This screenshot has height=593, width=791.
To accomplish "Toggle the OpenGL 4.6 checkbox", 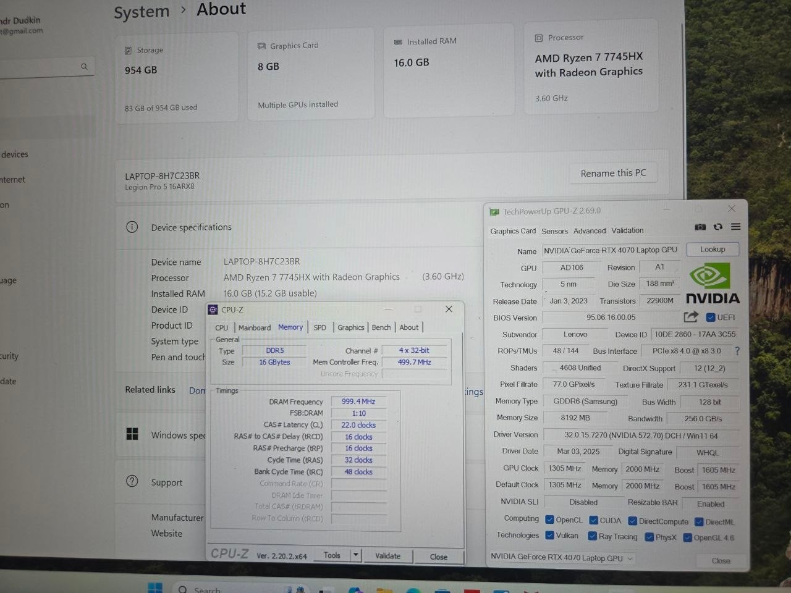I will [687, 537].
